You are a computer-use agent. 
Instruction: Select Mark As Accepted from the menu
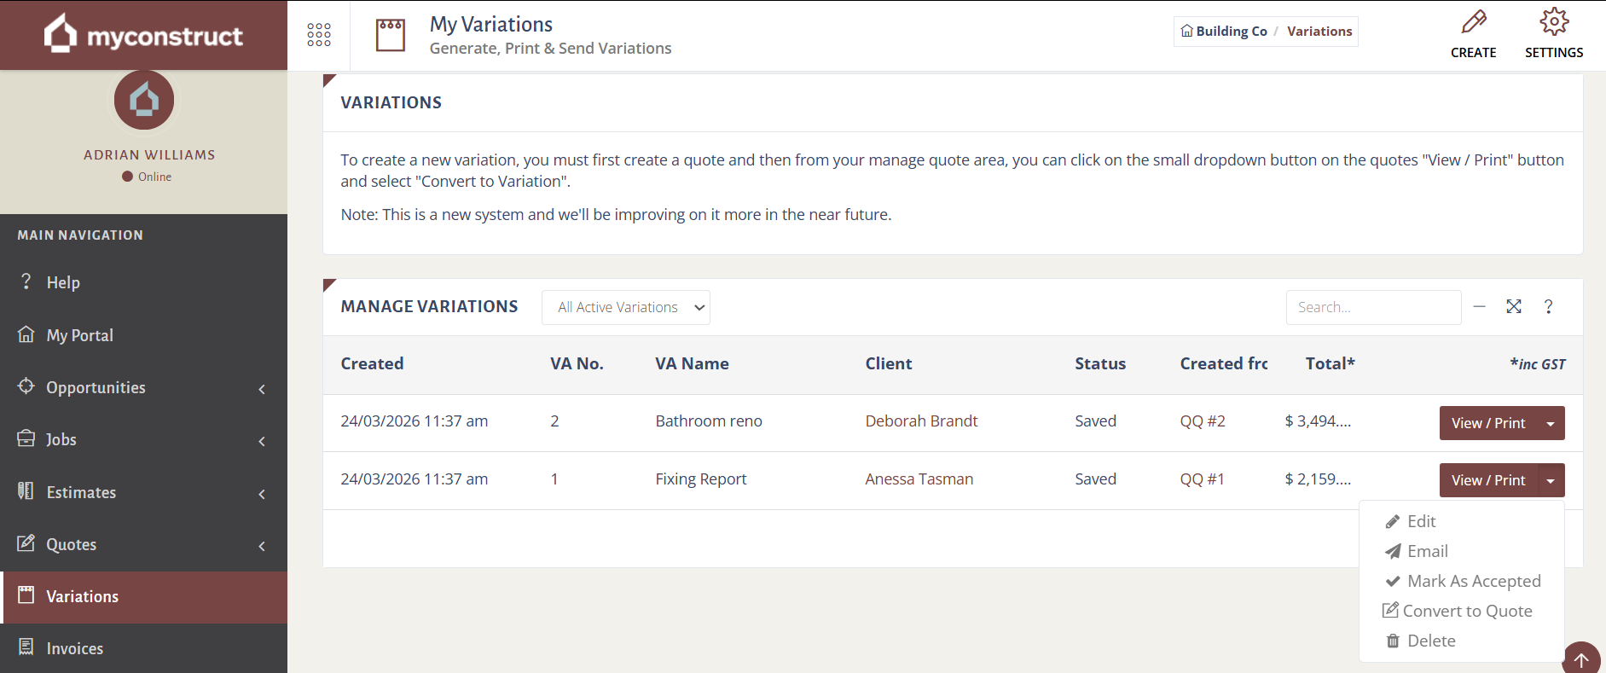(1473, 582)
